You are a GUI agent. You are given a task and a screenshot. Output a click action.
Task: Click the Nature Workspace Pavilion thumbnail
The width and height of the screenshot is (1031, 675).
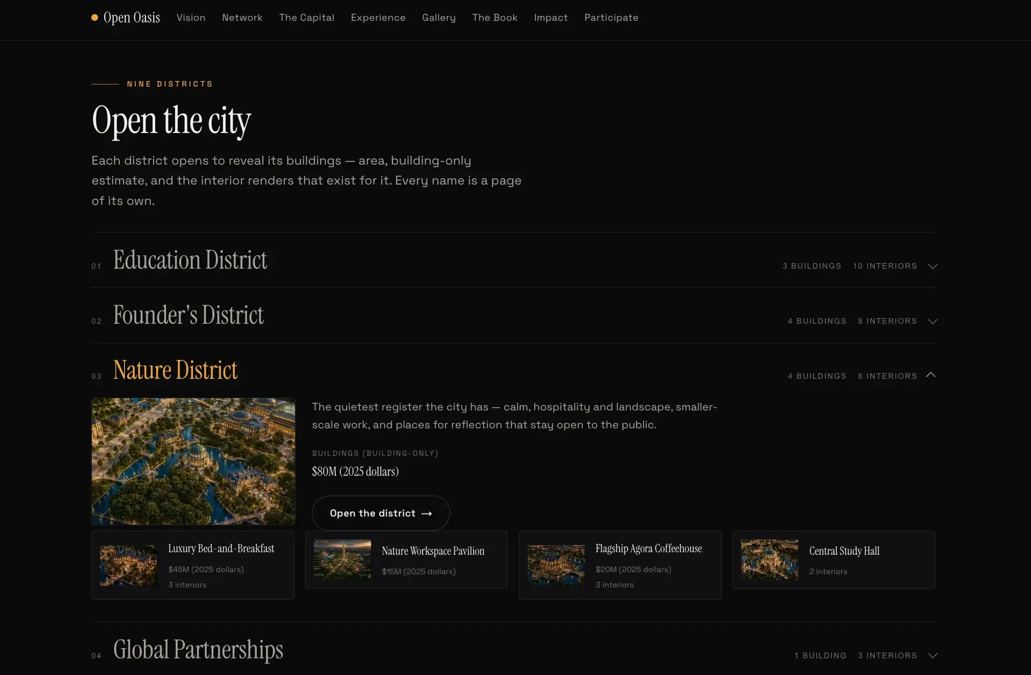pyautogui.click(x=342, y=560)
